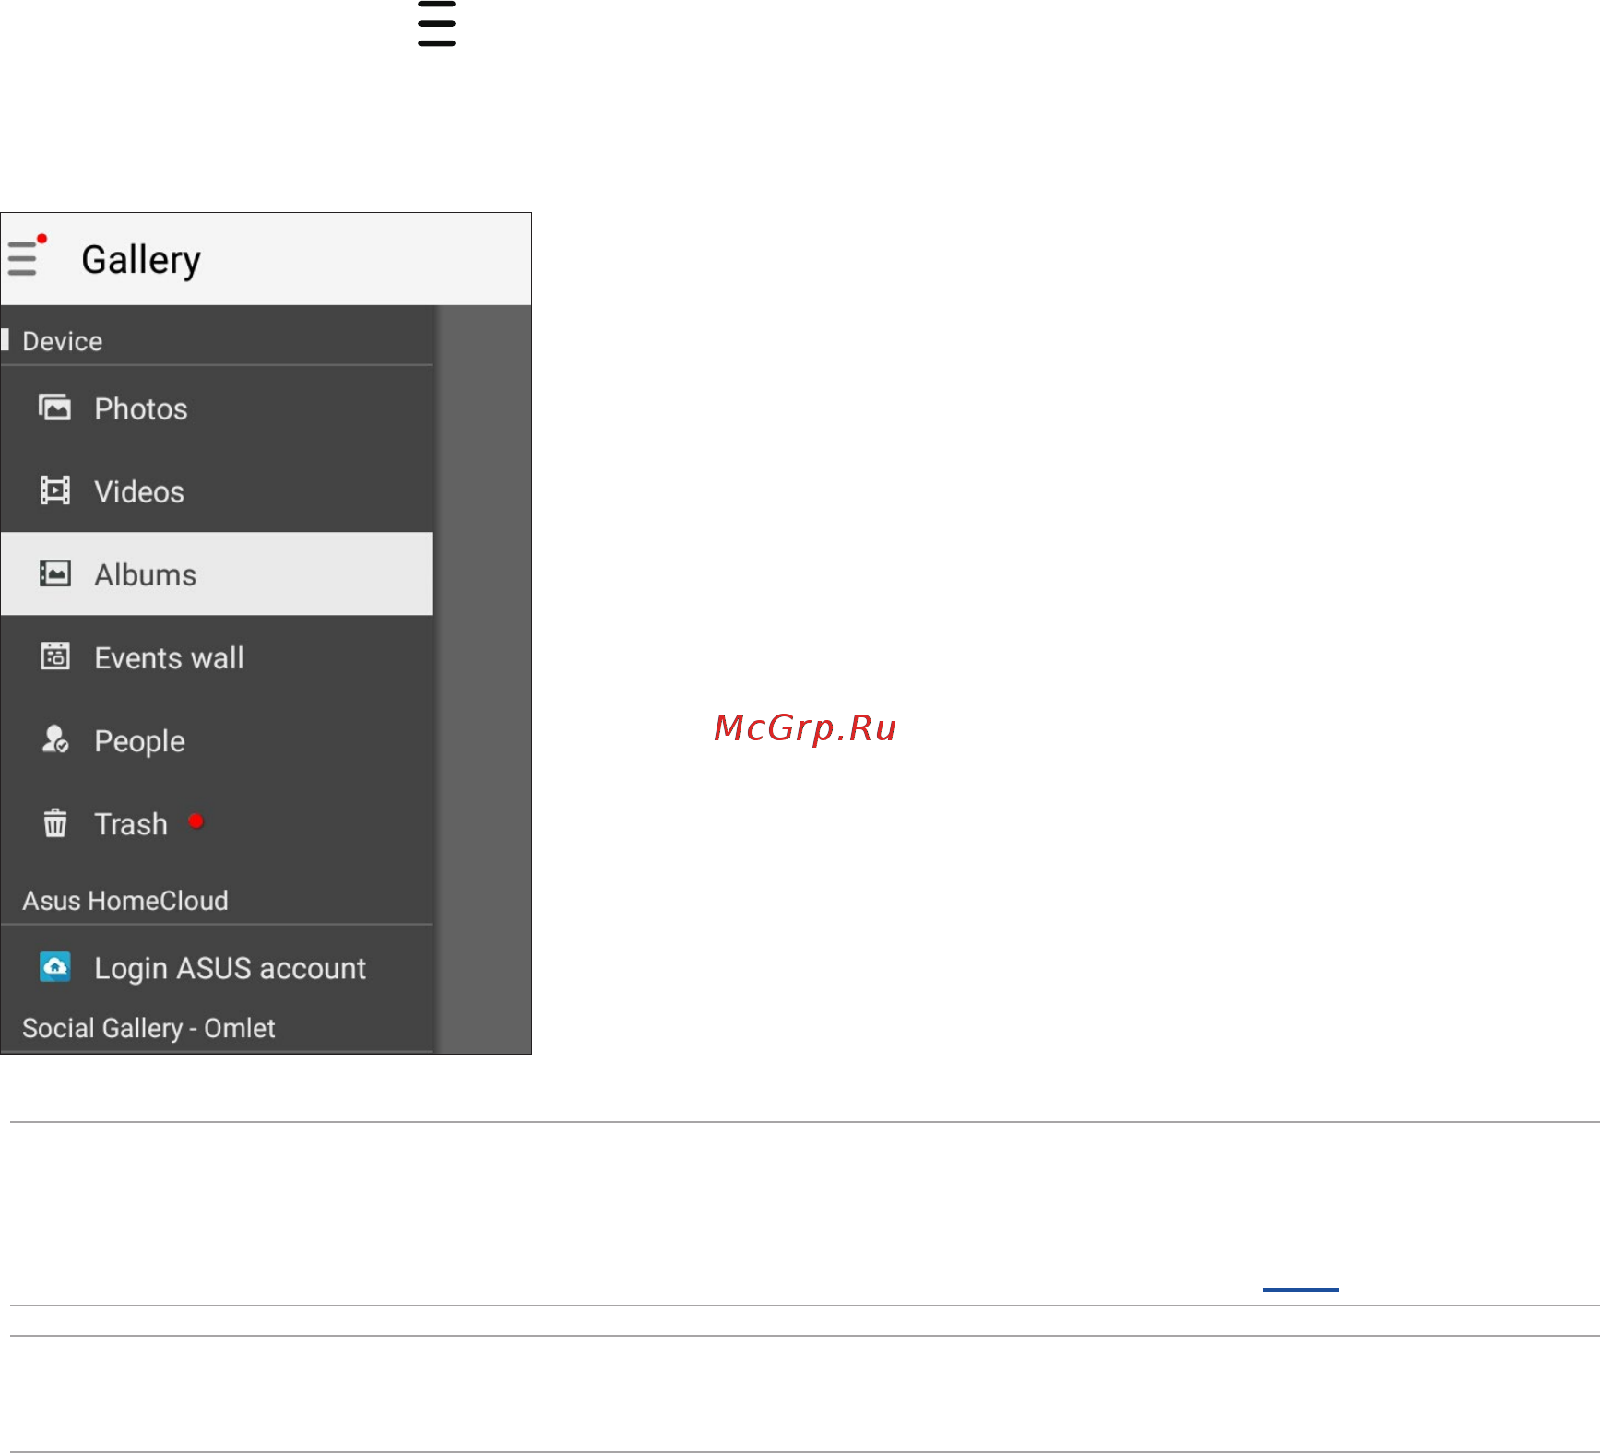The width and height of the screenshot is (1600, 1453).
Task: Tap the Trash bin icon
Action: pyautogui.click(x=54, y=822)
